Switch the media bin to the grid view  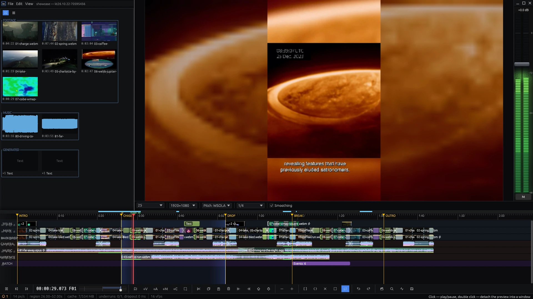(x=14, y=13)
